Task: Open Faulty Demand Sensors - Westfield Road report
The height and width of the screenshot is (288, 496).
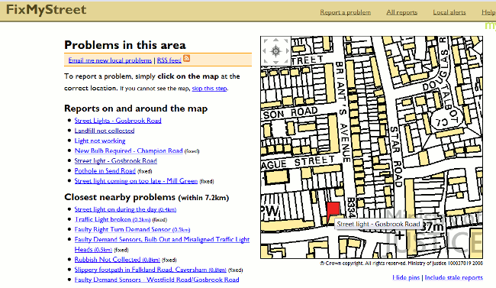Action: tap(157, 280)
